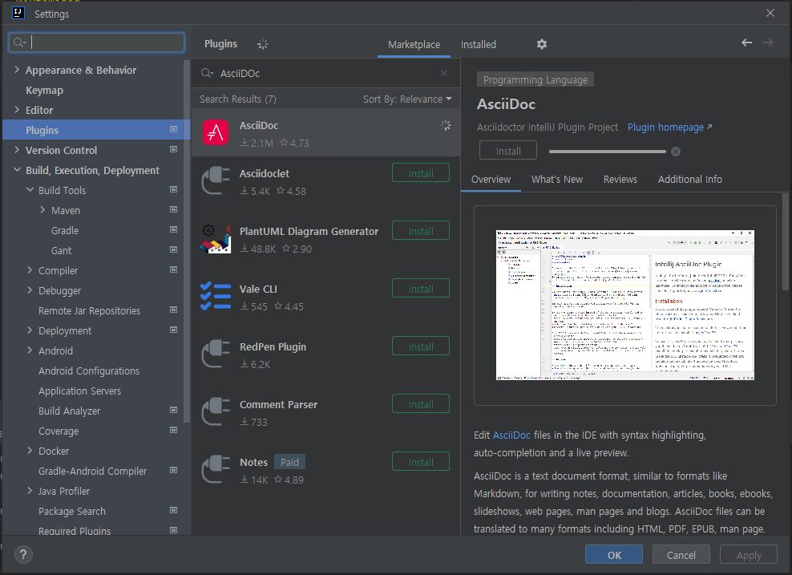Select Application Servers in settings tree
This screenshot has width=792, height=575.
coord(80,391)
